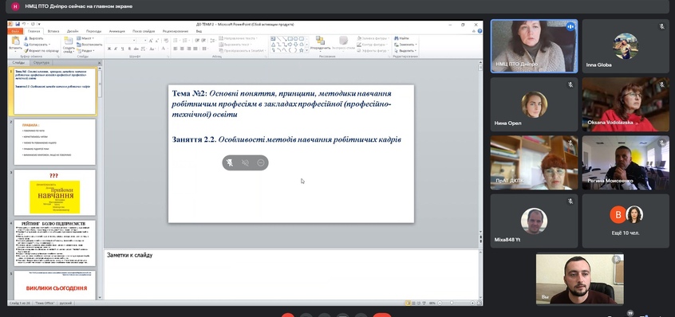This screenshot has width=675, height=317.
Task: Toggle justify text alignment
Action: click(x=195, y=49)
